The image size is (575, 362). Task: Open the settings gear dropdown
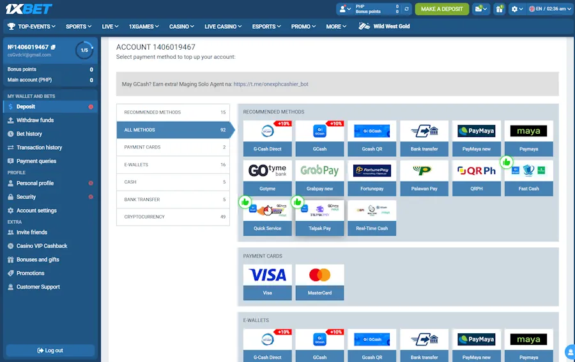click(517, 9)
